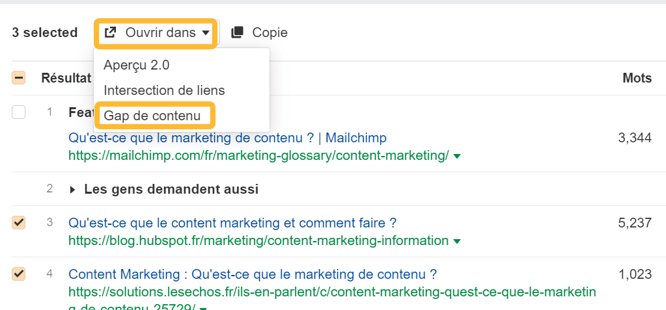Screen dimensions: 666x310
Task: Select Aperçu 2.0 from the menu
Action: pyautogui.click(x=136, y=65)
